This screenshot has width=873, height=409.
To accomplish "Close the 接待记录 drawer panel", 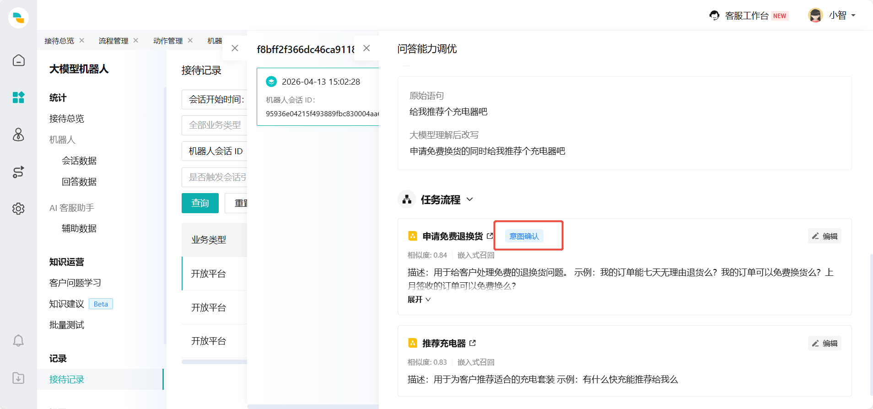I will coord(235,48).
